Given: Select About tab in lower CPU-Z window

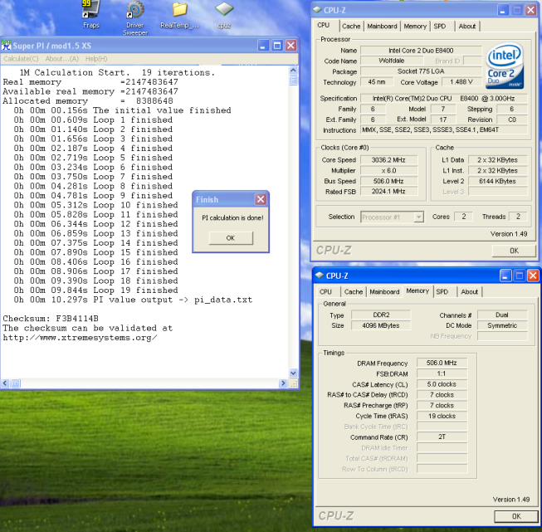Looking at the screenshot, I should (x=470, y=292).
